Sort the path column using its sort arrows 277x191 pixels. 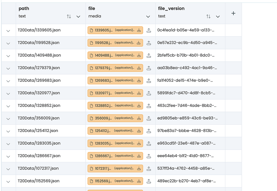tap(69, 16)
